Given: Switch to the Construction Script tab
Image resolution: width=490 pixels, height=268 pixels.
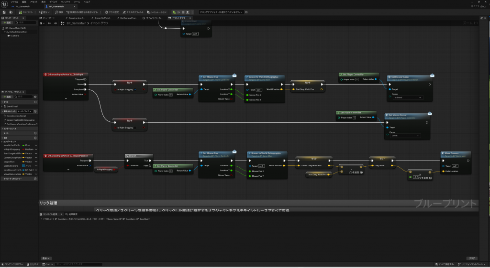Looking at the screenshot, I should [75, 18].
